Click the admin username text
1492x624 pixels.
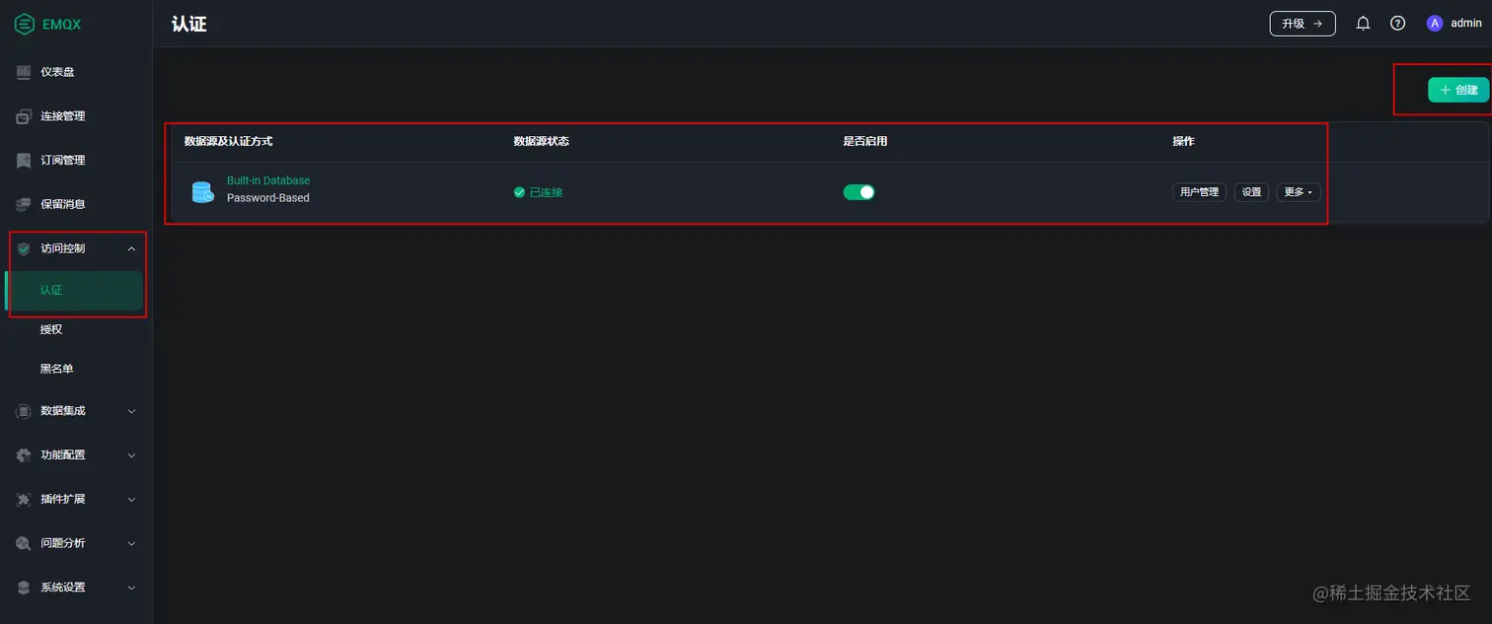click(x=1466, y=24)
